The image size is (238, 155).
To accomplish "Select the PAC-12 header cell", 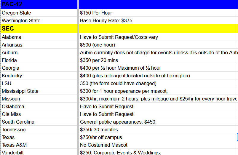I will (x=39, y=4).
